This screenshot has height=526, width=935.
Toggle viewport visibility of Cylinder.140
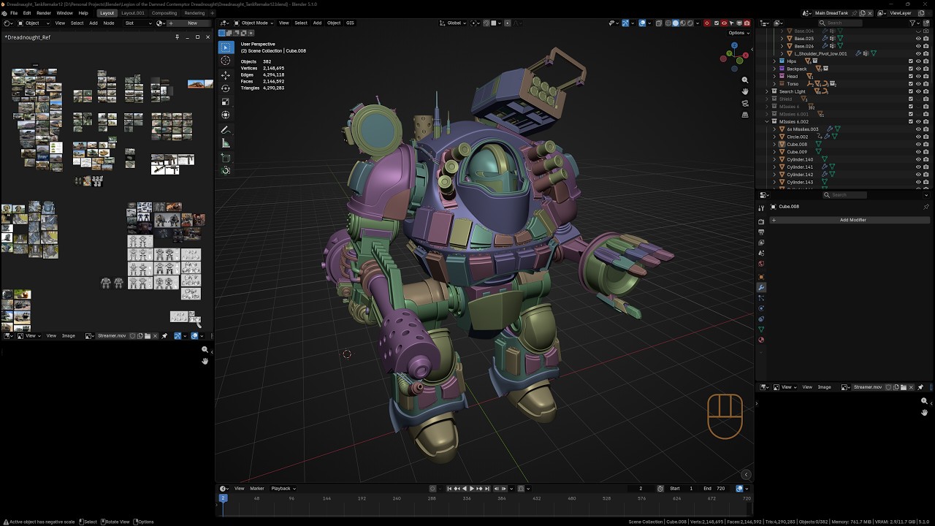918,159
